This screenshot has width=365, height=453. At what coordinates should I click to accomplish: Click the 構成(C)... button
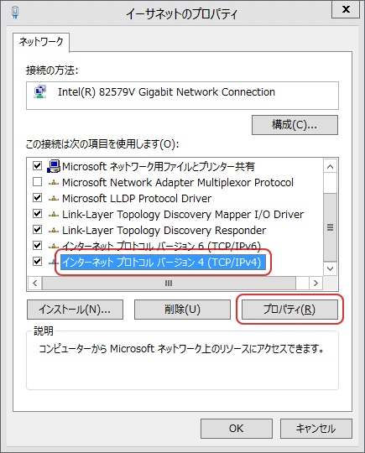[x=295, y=125]
